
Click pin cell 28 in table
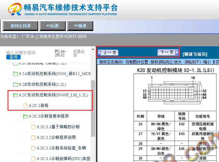click(x=140, y=144)
